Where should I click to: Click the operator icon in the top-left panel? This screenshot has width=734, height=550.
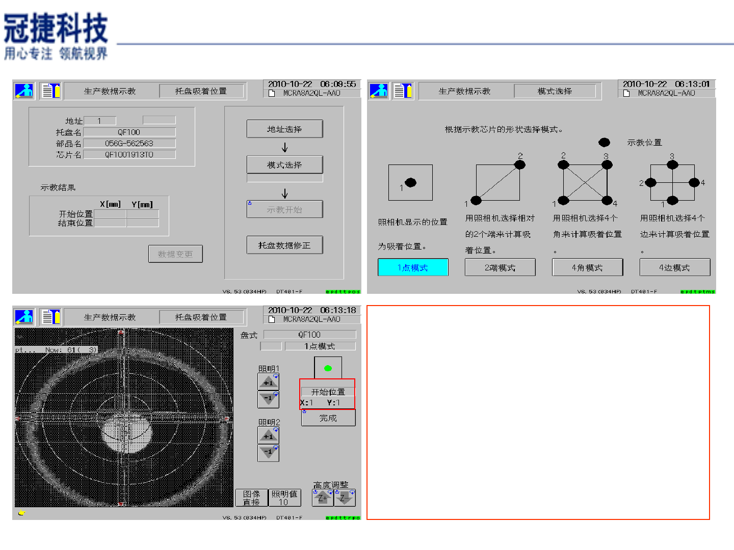pyautogui.click(x=24, y=91)
